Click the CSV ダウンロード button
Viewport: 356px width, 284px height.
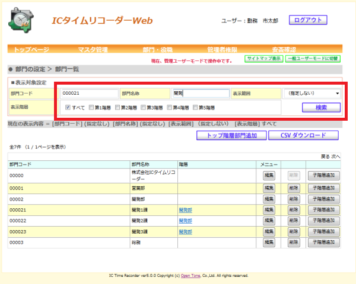(x=303, y=135)
